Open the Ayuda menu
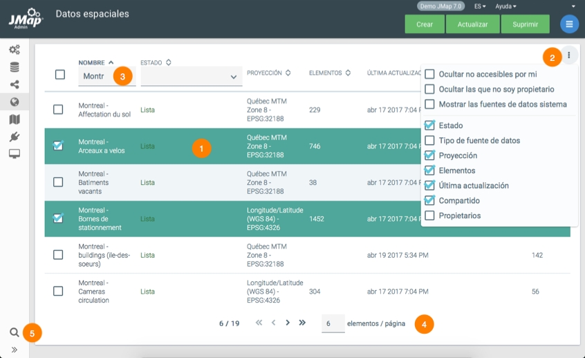Viewport: 585px width, 358px height. pos(505,6)
